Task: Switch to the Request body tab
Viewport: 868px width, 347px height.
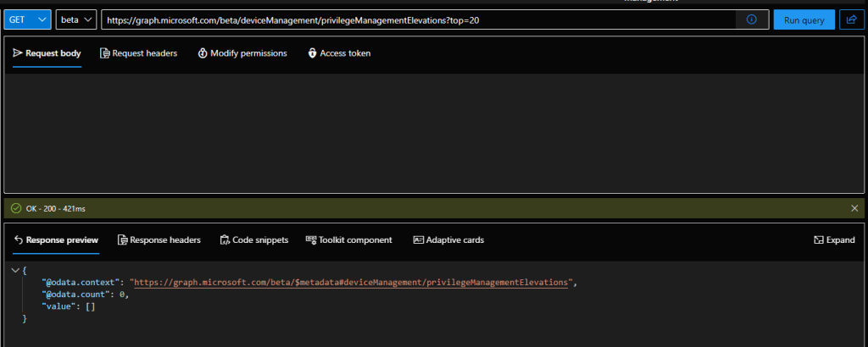Action: [47, 53]
